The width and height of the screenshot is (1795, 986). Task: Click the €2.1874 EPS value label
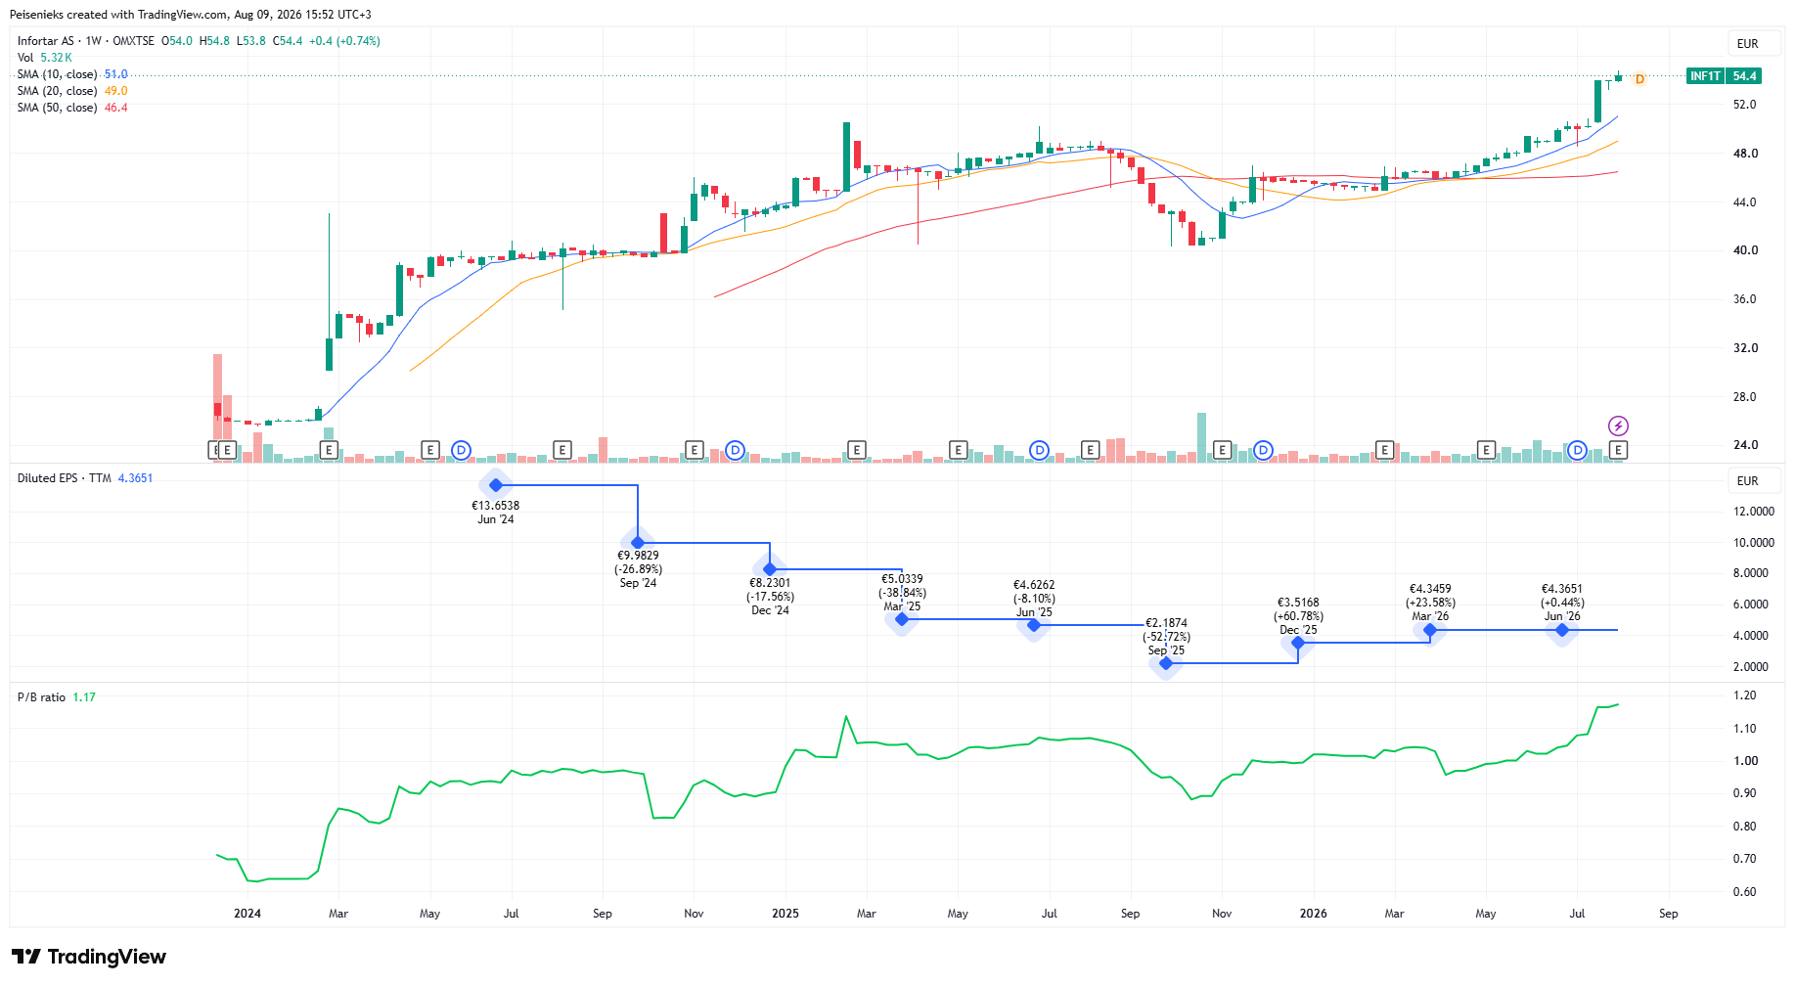(x=1166, y=623)
